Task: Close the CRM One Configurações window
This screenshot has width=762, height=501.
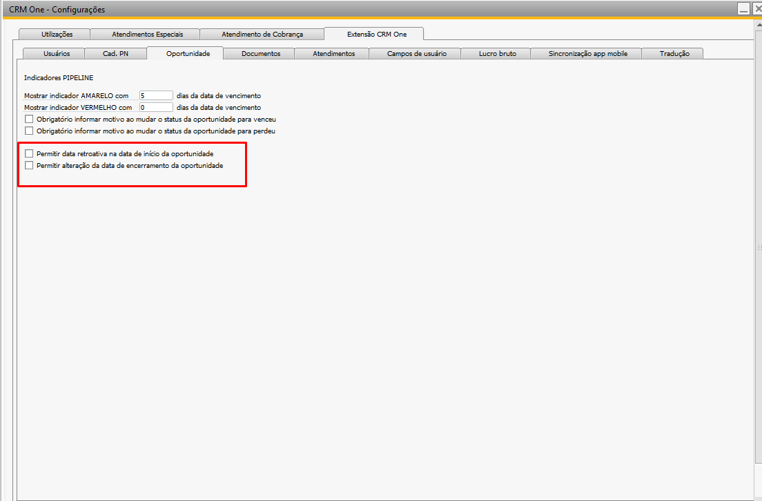Action: (757, 9)
